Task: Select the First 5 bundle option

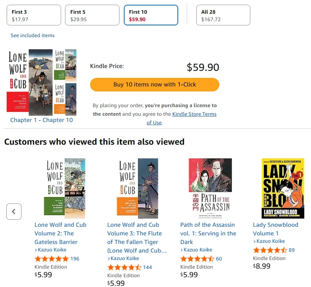Action: pos(92,15)
